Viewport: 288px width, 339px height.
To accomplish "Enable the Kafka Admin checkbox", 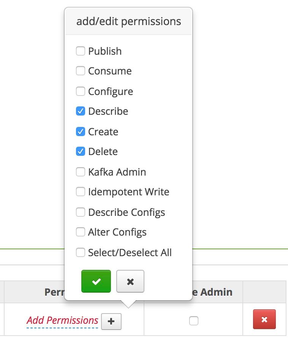I will click(x=81, y=172).
